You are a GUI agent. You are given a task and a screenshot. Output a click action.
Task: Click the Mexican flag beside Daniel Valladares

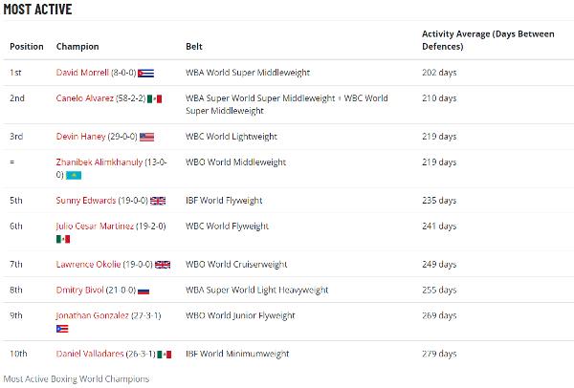pos(164,354)
